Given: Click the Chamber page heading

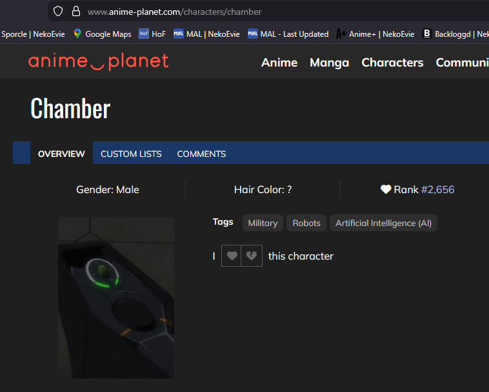Looking at the screenshot, I should click(70, 108).
